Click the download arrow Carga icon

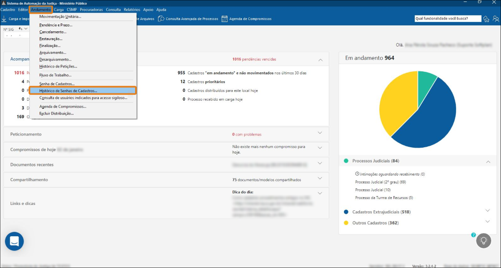(x=4, y=19)
